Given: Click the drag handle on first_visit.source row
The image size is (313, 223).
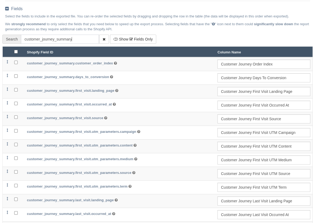Looking at the screenshot, I should point(8,117).
